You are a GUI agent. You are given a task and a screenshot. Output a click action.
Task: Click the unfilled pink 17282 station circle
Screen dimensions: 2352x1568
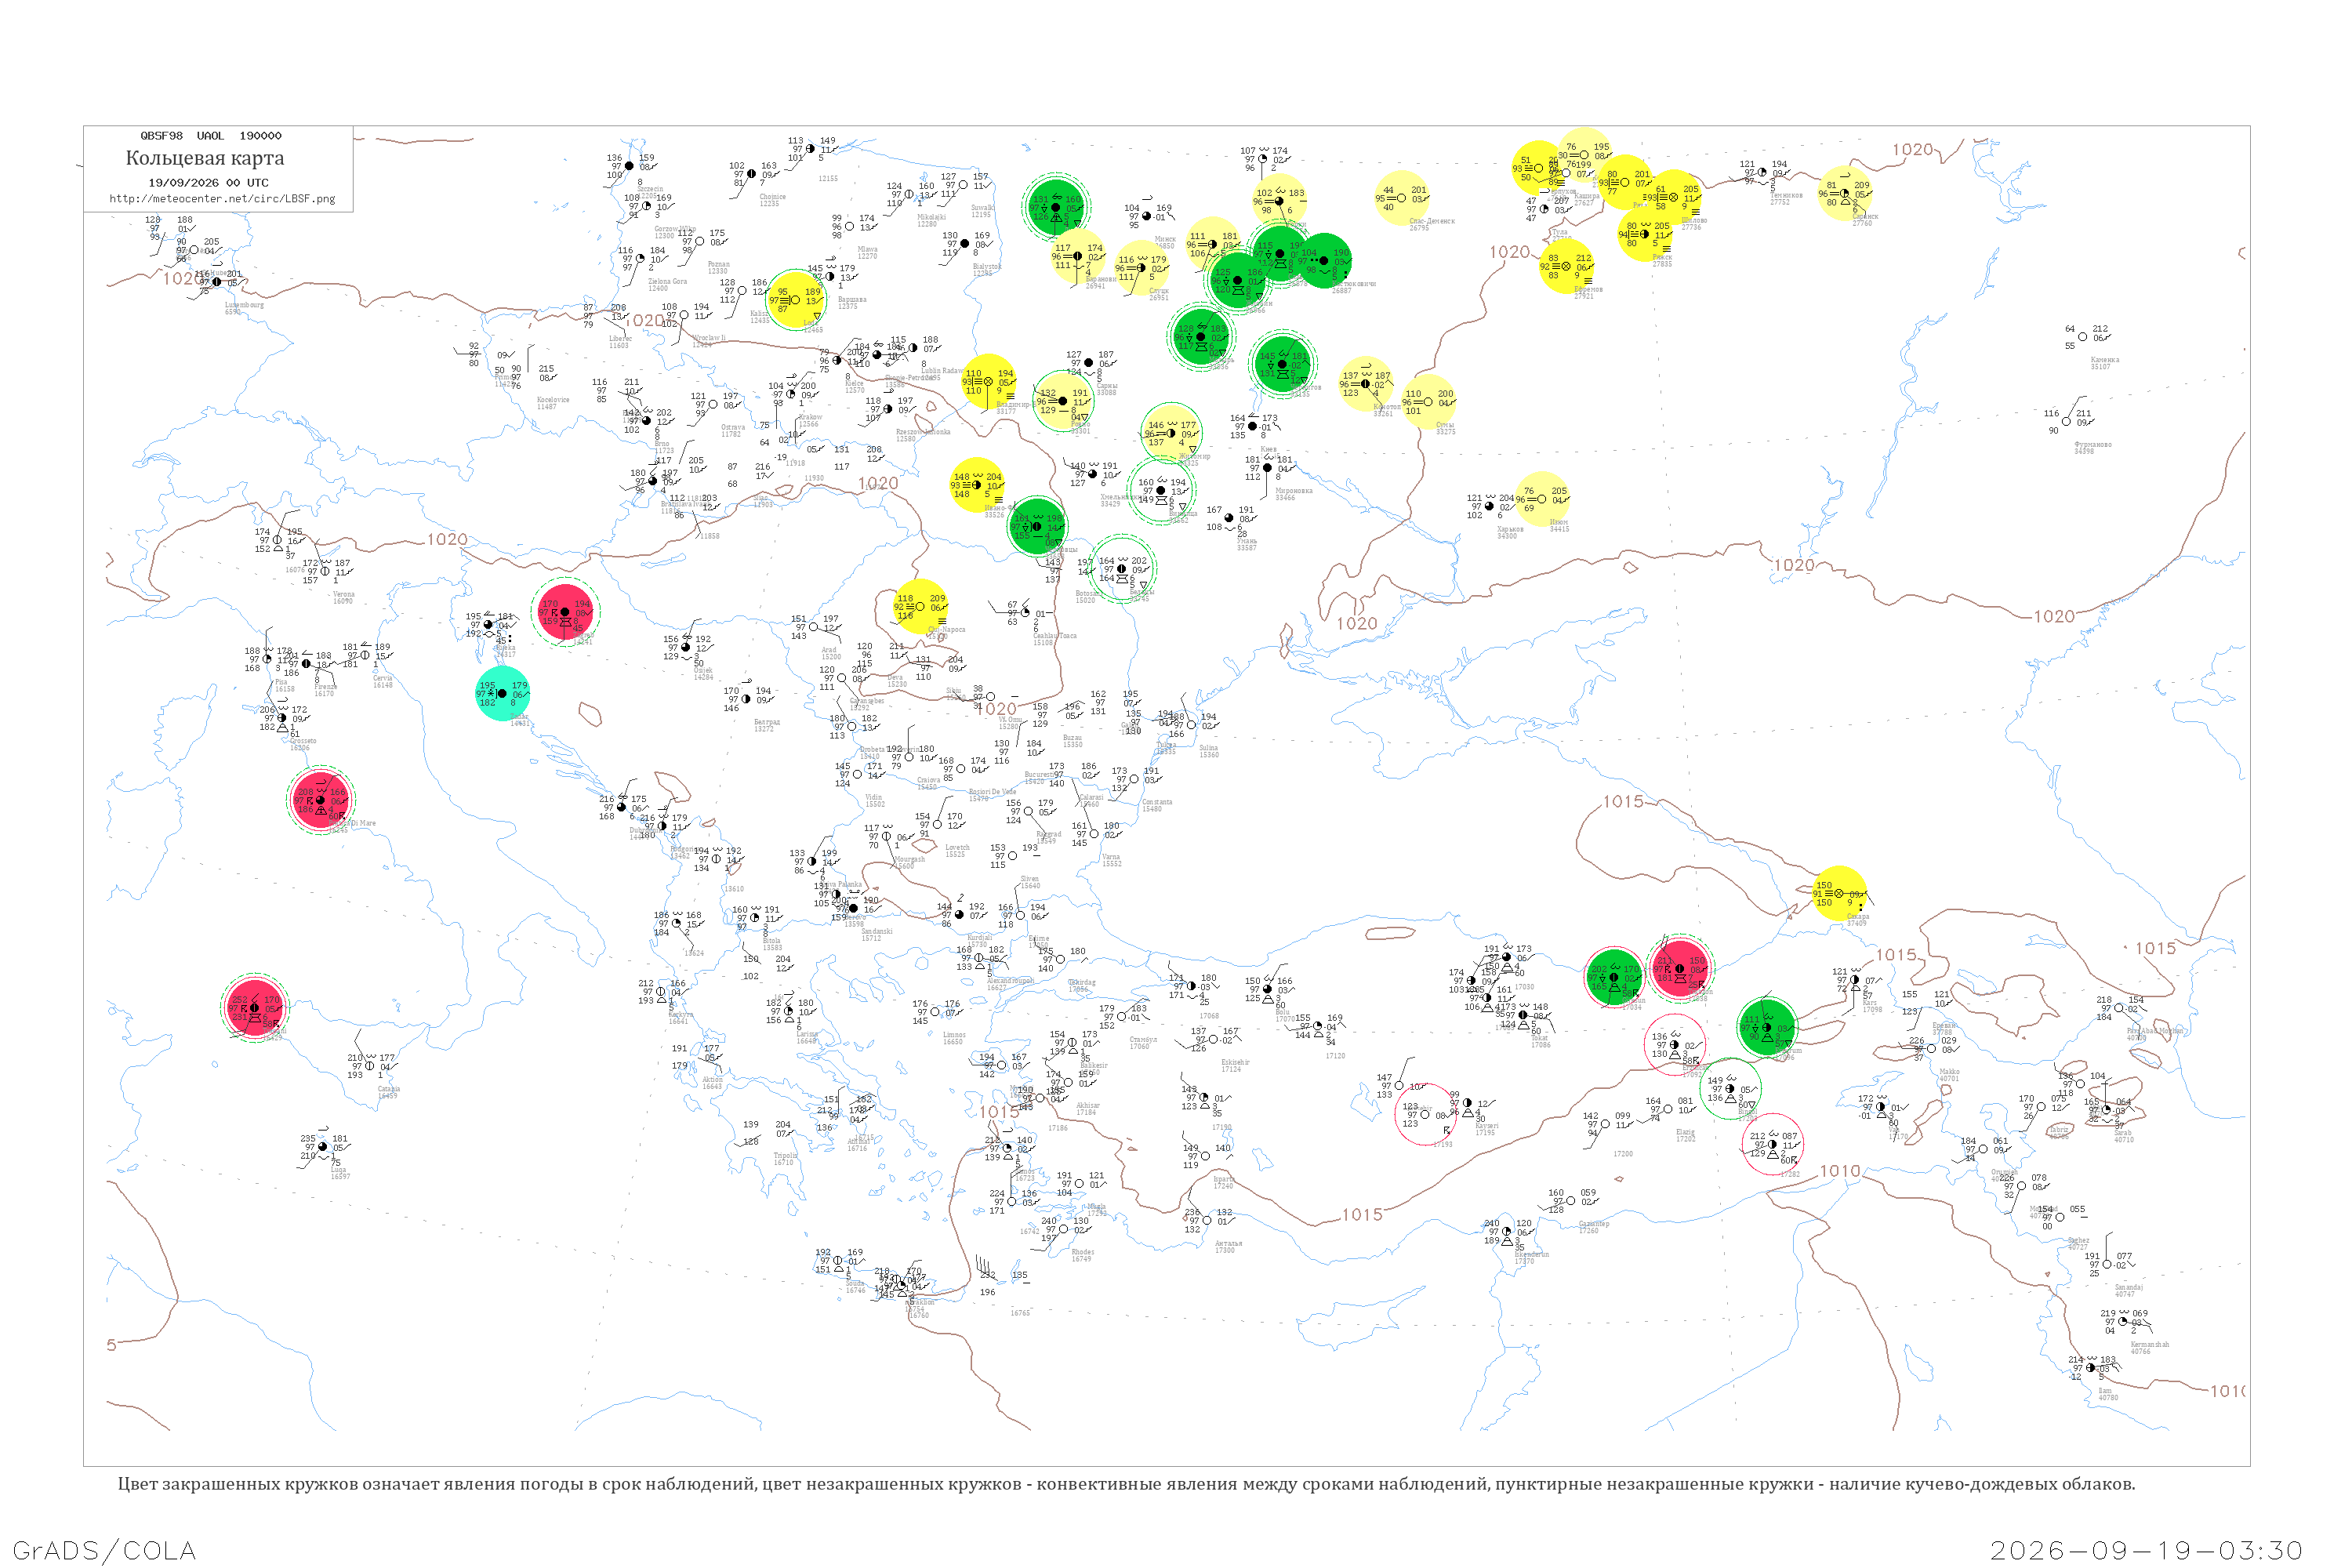[1773, 1144]
